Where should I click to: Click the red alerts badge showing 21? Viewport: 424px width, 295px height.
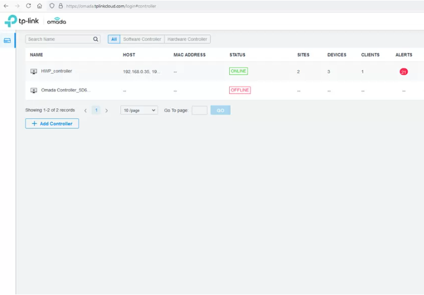pyautogui.click(x=403, y=72)
